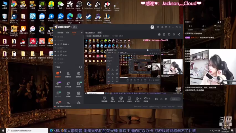Add 直播屏幕 screen capture source
Image resolution: width=236 pixels, height=133 pixels.
104,99
